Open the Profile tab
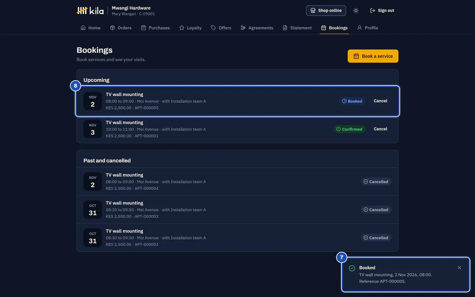Image resolution: width=475 pixels, height=297 pixels. (368, 28)
